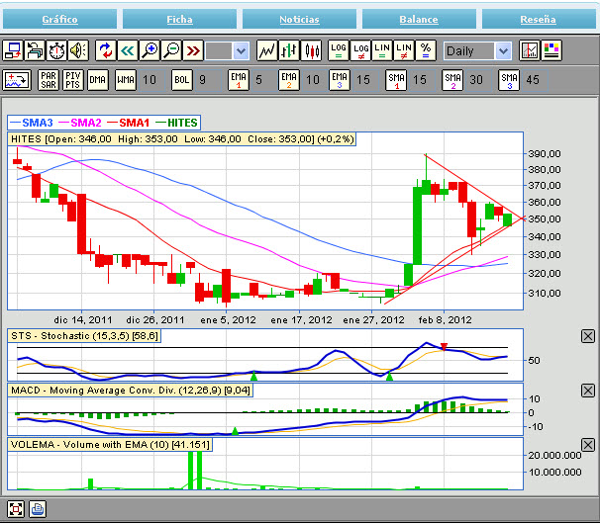The image size is (600, 524).
Task: Select the line chart type icon
Action: [x=266, y=50]
